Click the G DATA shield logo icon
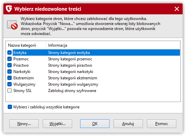The width and height of the screenshot is (186, 136). point(9,9)
